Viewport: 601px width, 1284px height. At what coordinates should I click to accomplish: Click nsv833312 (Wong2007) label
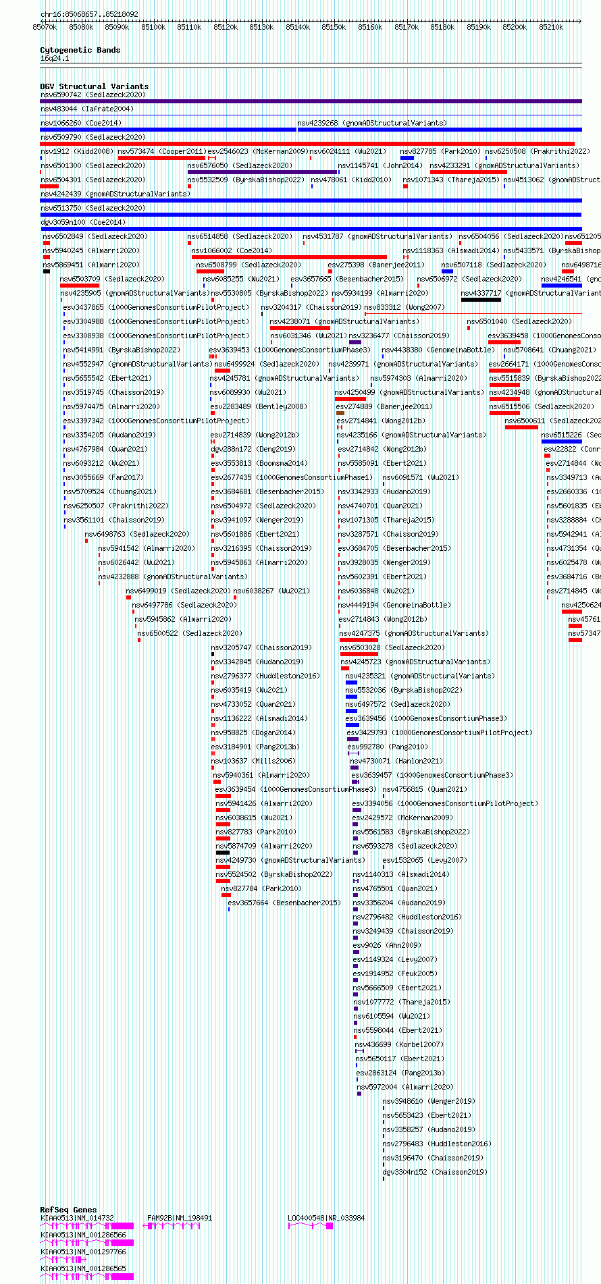404,308
